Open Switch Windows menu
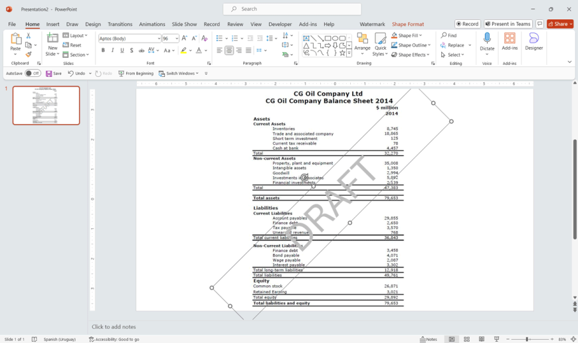Viewport: 578px width, 343px height. click(x=179, y=73)
